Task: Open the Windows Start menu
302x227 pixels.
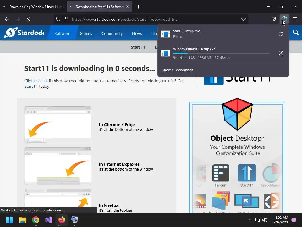Action: pyautogui.click(x=9, y=220)
